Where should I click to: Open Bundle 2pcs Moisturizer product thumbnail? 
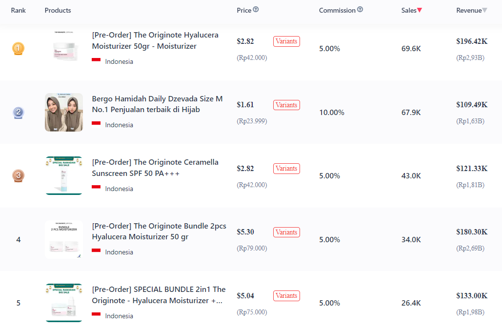[64, 239]
